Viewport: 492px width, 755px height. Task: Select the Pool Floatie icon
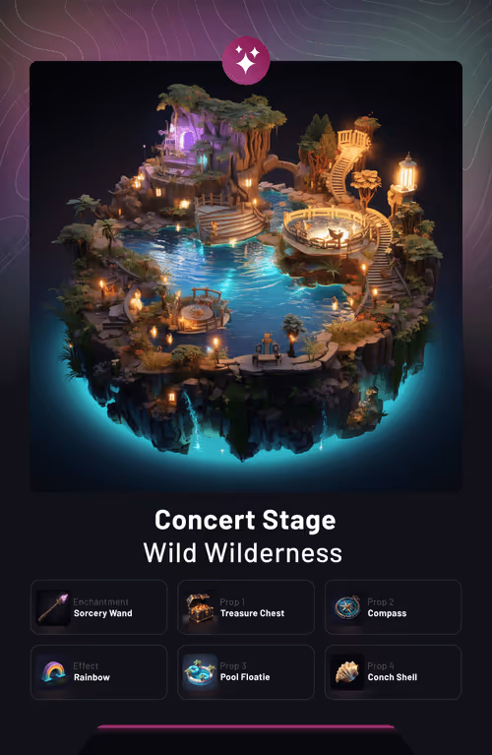200,671
